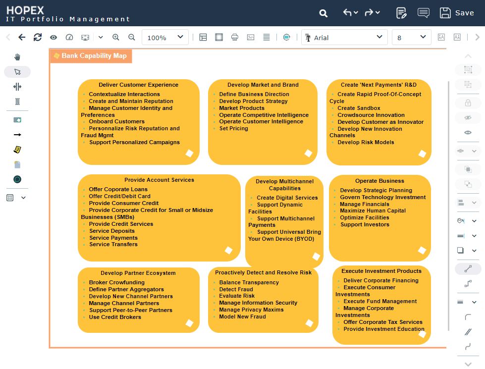485x369 pixels.
Task: Open the search magnifier in header
Action: tap(323, 13)
